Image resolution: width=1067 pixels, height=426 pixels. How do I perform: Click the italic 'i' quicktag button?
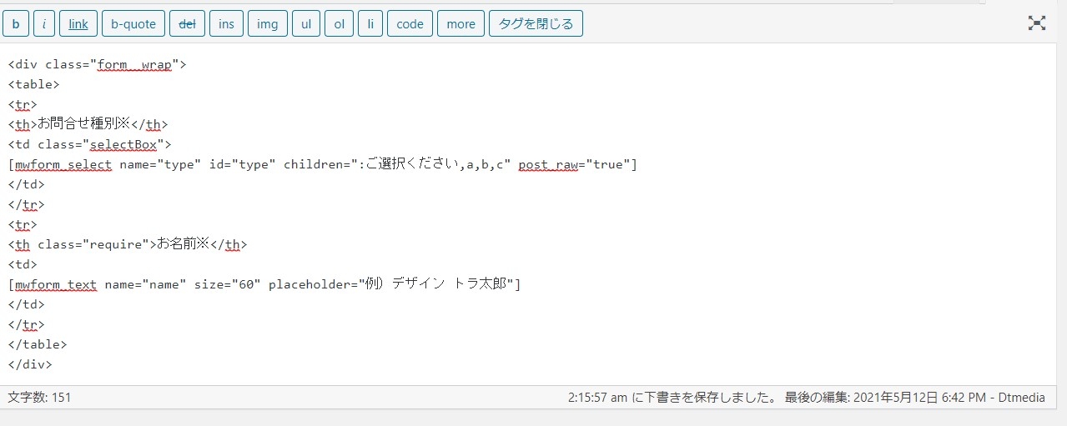[43, 24]
